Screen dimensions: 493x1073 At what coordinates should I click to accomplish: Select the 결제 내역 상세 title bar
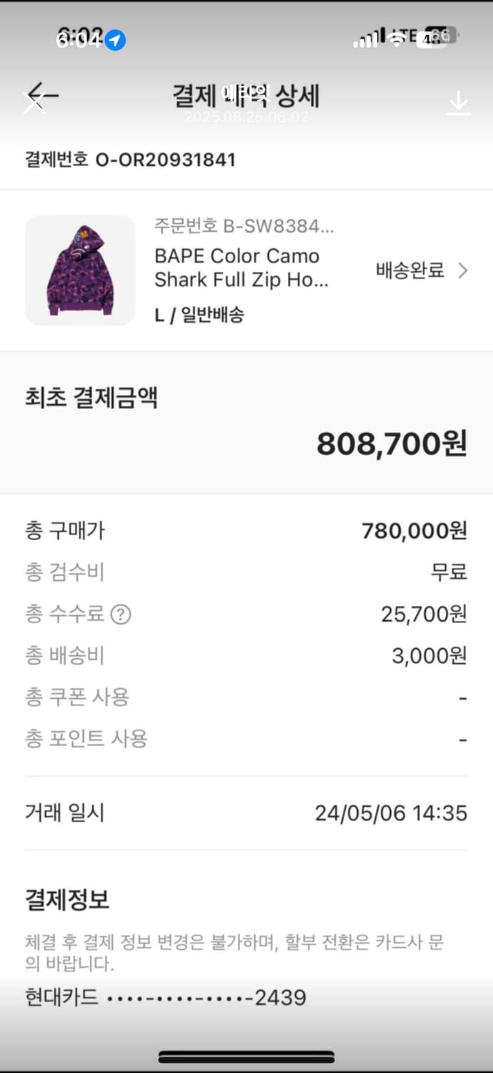(246, 97)
